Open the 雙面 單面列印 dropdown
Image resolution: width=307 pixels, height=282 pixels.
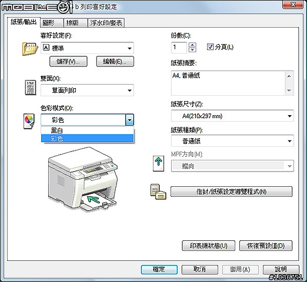coord(87,90)
